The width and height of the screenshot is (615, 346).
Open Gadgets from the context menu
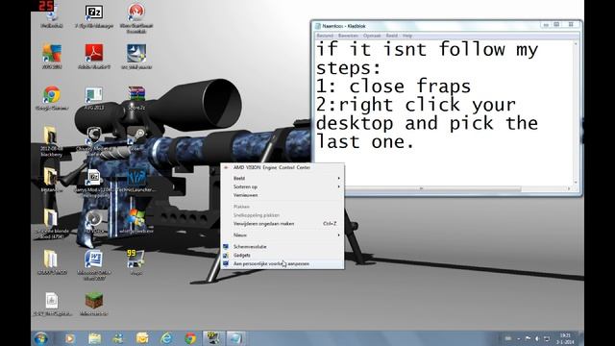pyautogui.click(x=283, y=255)
